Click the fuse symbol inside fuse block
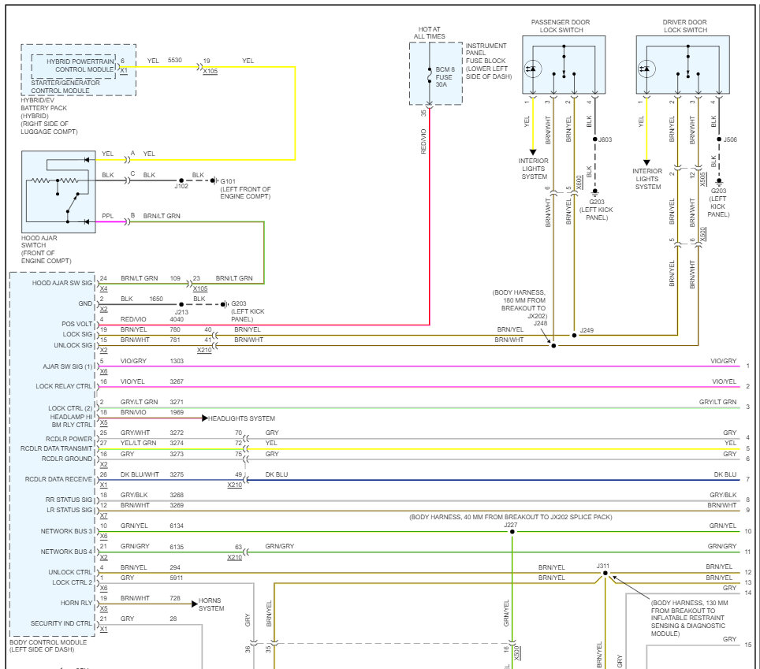This screenshot has width=760, height=669. [429, 76]
